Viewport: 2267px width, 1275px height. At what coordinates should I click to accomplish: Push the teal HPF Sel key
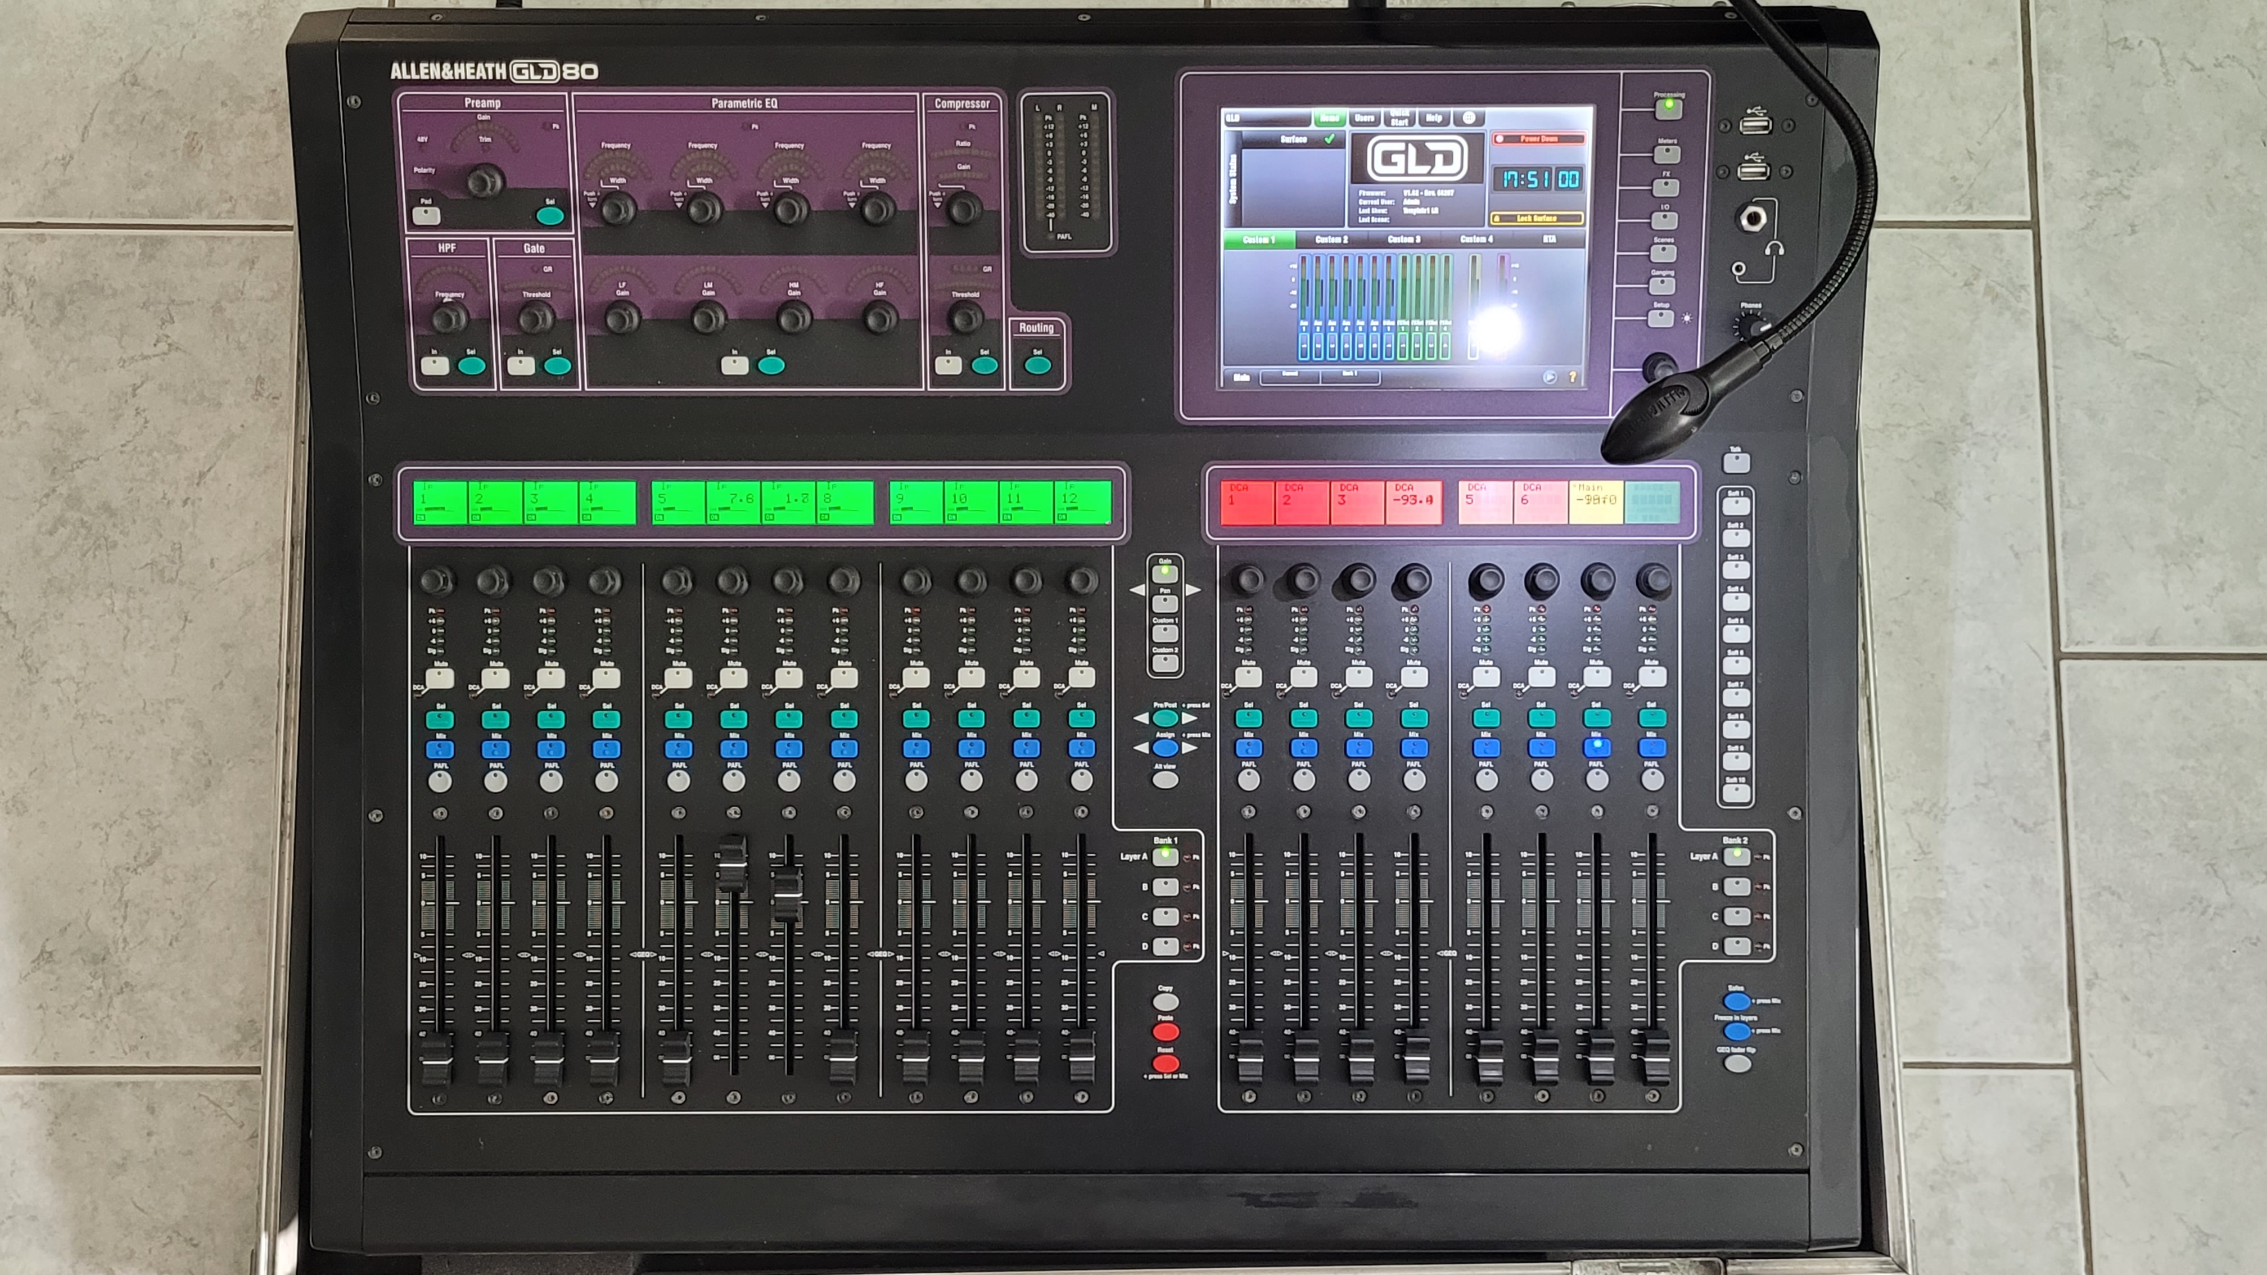pyautogui.click(x=472, y=365)
